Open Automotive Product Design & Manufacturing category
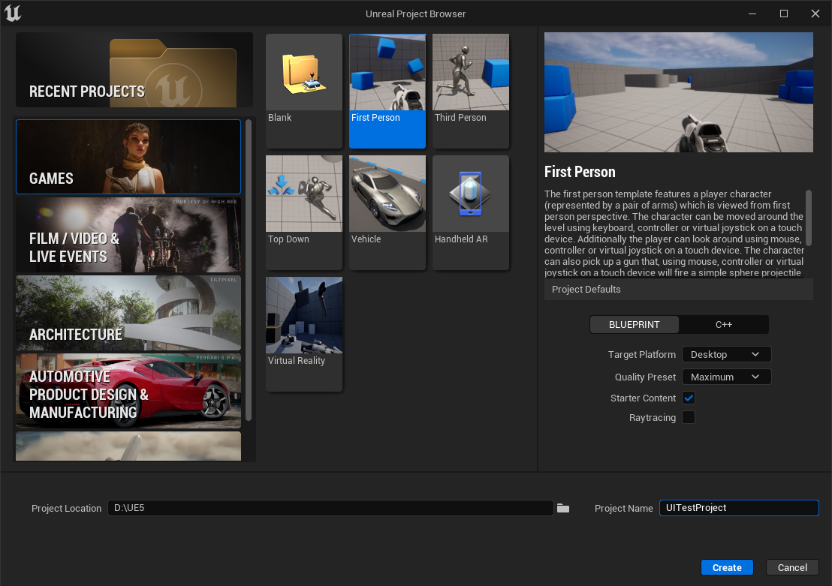832x586 pixels. (128, 391)
